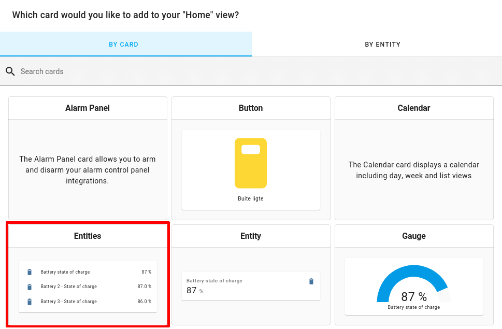Switch to the BY ENTITY tab
The height and width of the screenshot is (329, 502).
[382, 44]
